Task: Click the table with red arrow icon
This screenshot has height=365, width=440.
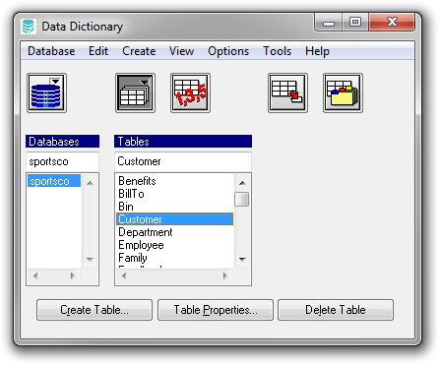Action: (287, 93)
